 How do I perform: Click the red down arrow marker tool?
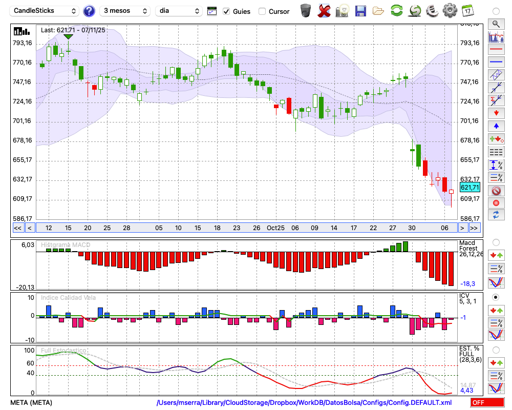pos(496,113)
